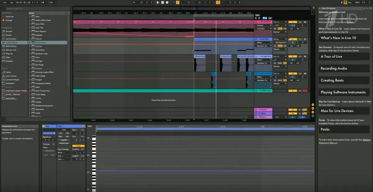
Task: Select Auto Filter in the browser list
Action: [x=40, y=24]
